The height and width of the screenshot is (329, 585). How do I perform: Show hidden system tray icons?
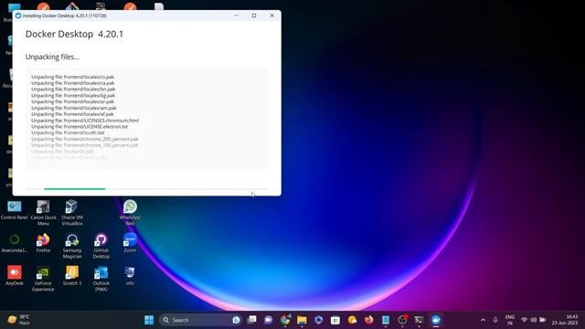click(484, 320)
